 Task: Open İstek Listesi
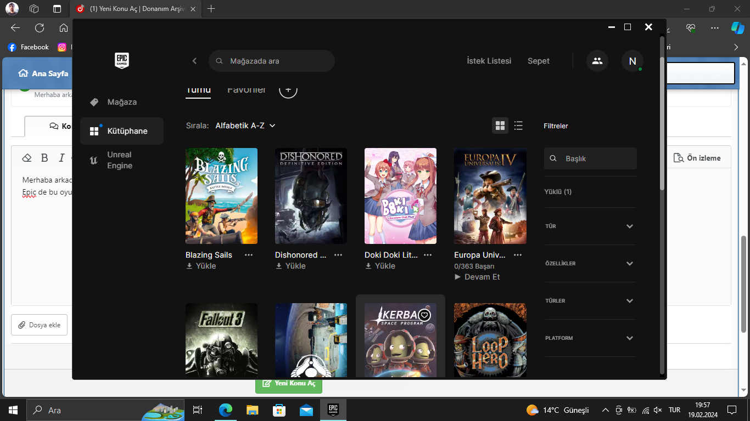click(x=489, y=61)
